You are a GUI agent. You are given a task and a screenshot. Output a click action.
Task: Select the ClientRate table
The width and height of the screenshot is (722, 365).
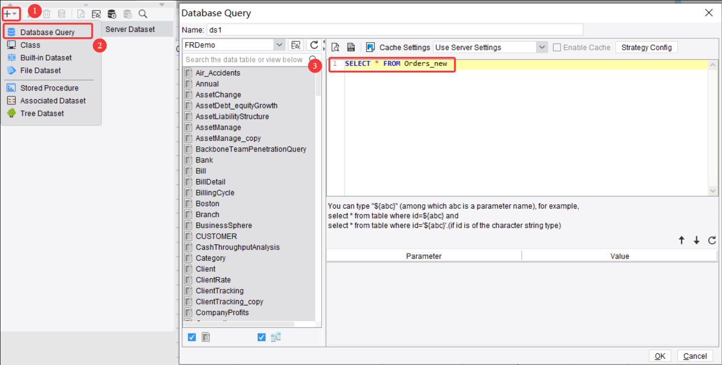pos(213,280)
